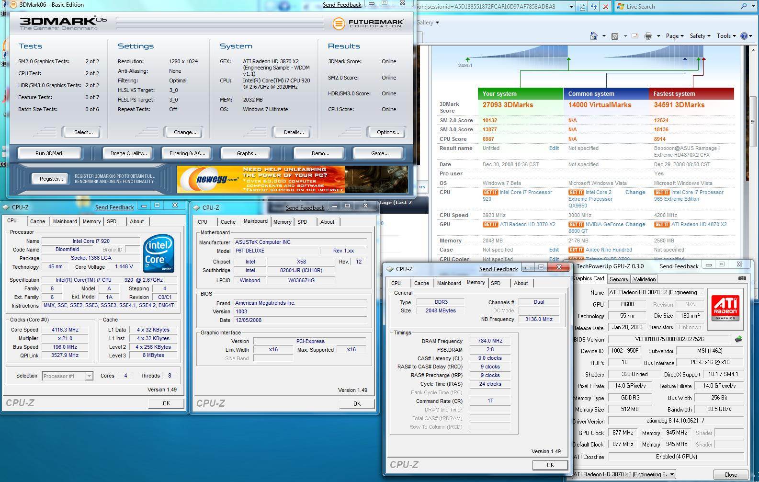
Task: Click the Close button in GPU-Z
Action: (x=731, y=474)
